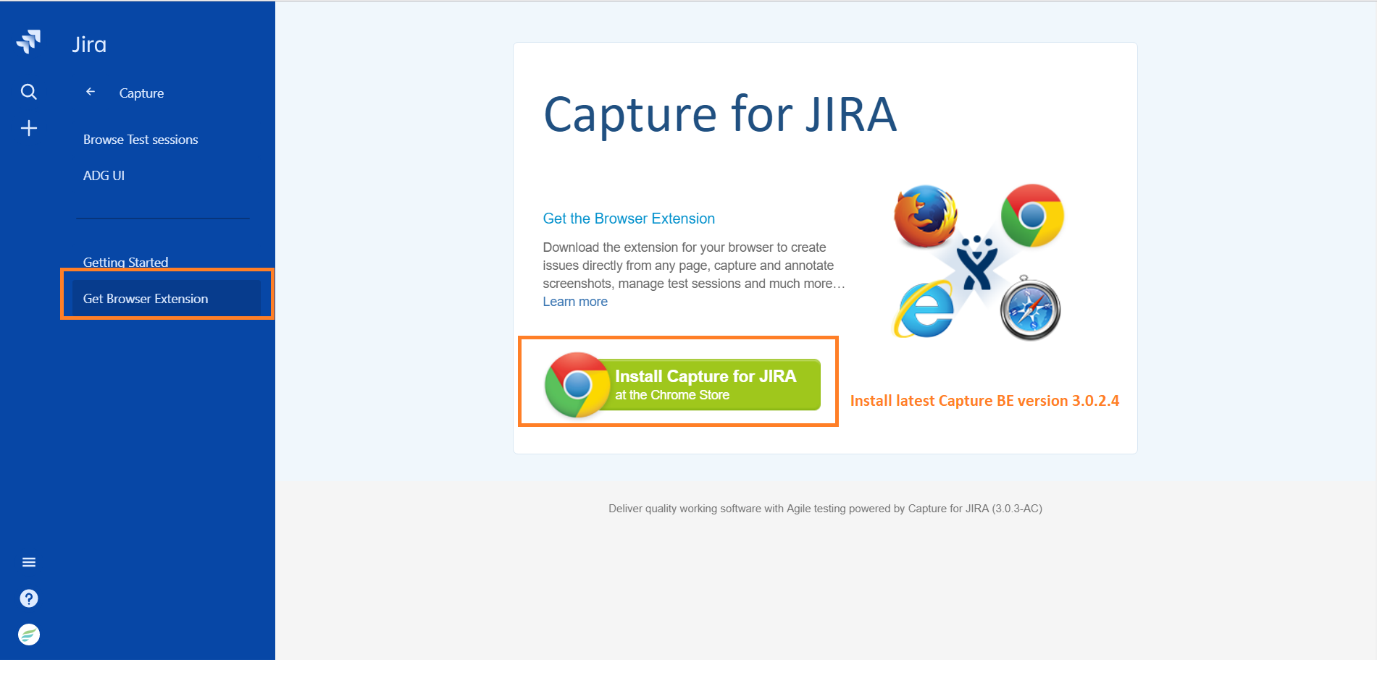This screenshot has height=683, width=1377.
Task: Click the Firefox browser logo
Action: click(x=925, y=216)
